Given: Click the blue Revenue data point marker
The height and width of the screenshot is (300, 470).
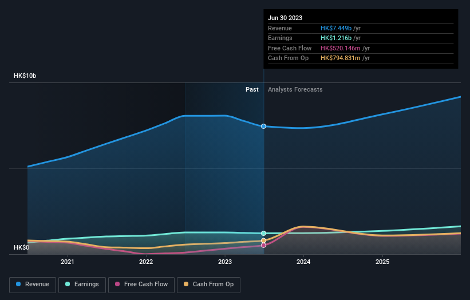Looking at the screenshot, I should pyautogui.click(x=263, y=127).
